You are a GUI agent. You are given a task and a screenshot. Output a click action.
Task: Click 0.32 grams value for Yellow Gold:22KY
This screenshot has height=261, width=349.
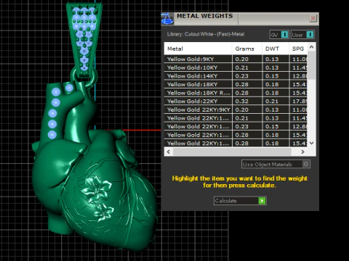[247, 101]
